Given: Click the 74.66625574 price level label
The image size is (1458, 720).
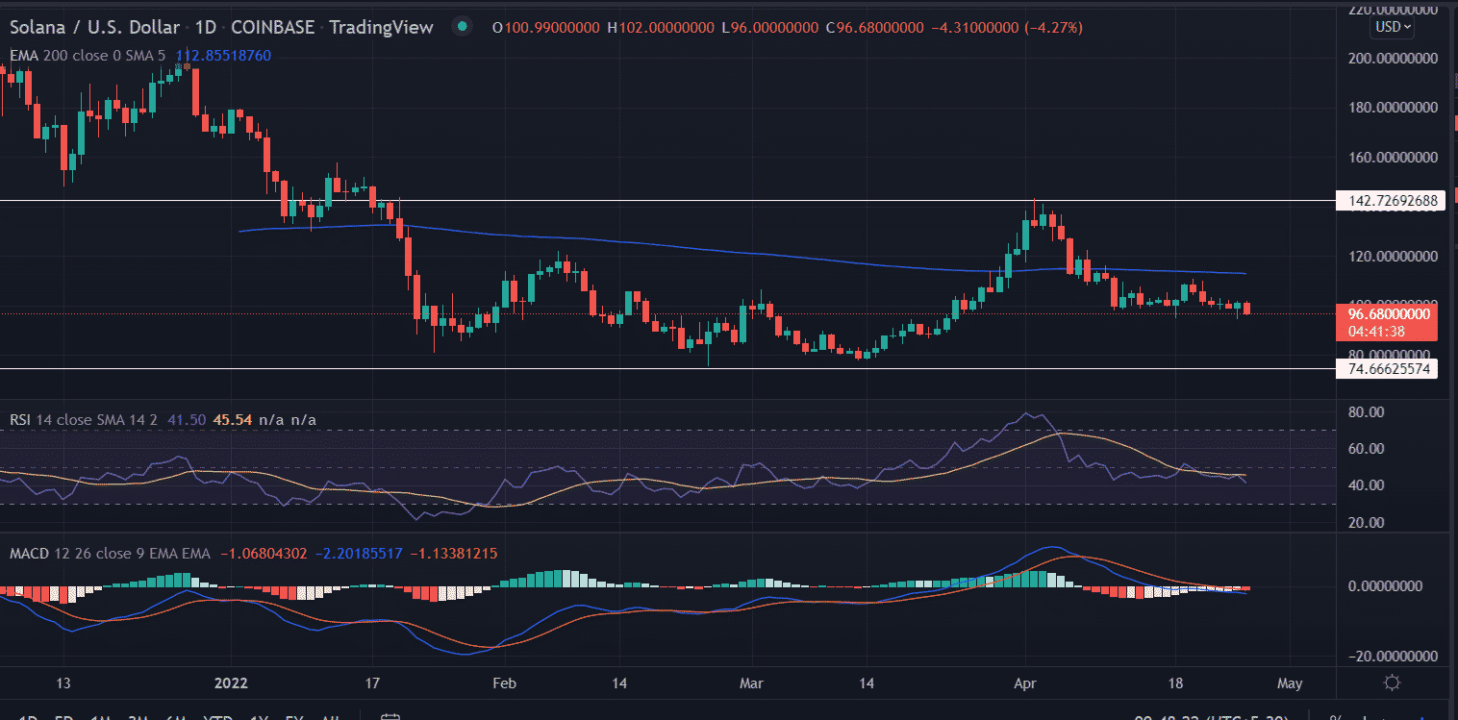Looking at the screenshot, I should point(1385,368).
